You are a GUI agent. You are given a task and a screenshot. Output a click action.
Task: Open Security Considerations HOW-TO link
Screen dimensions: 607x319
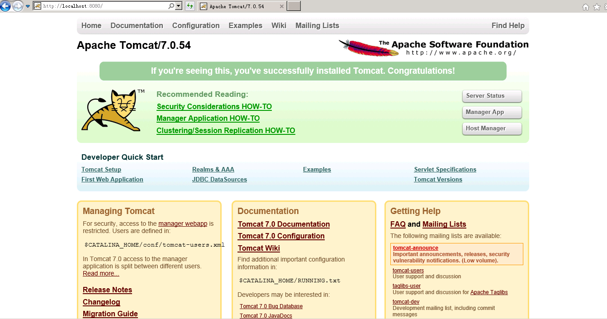click(x=214, y=107)
